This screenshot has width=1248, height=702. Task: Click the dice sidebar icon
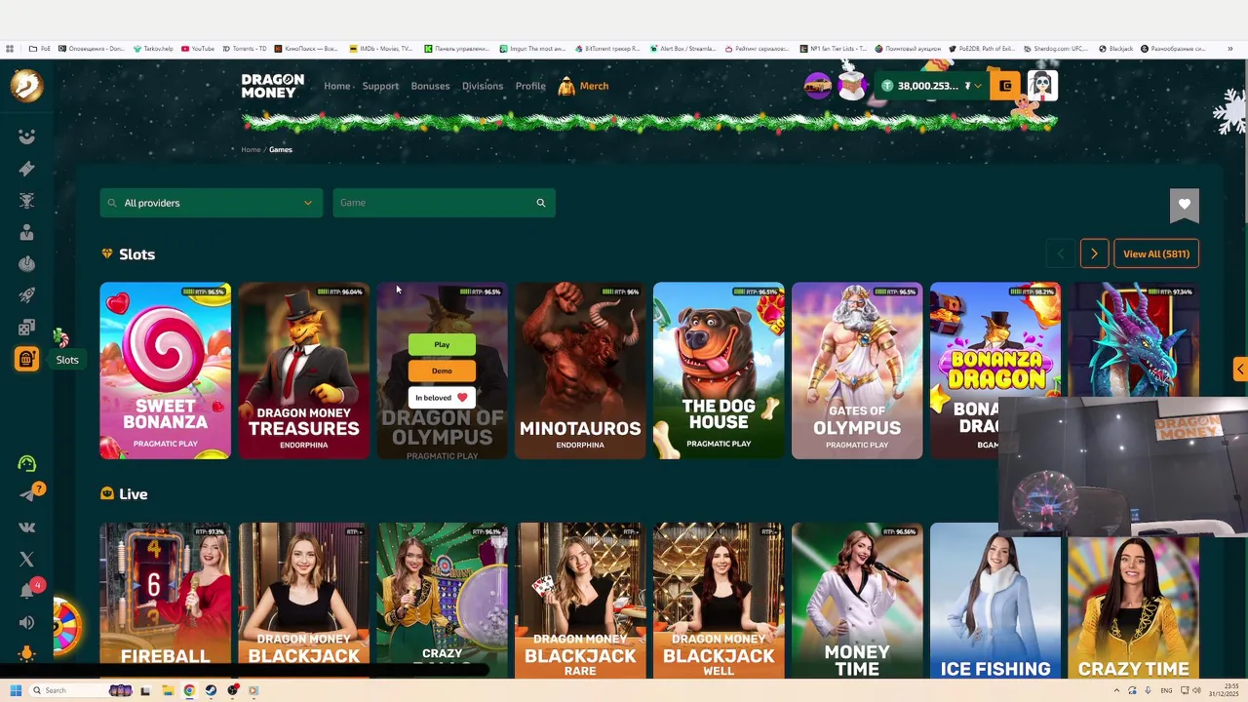26,327
